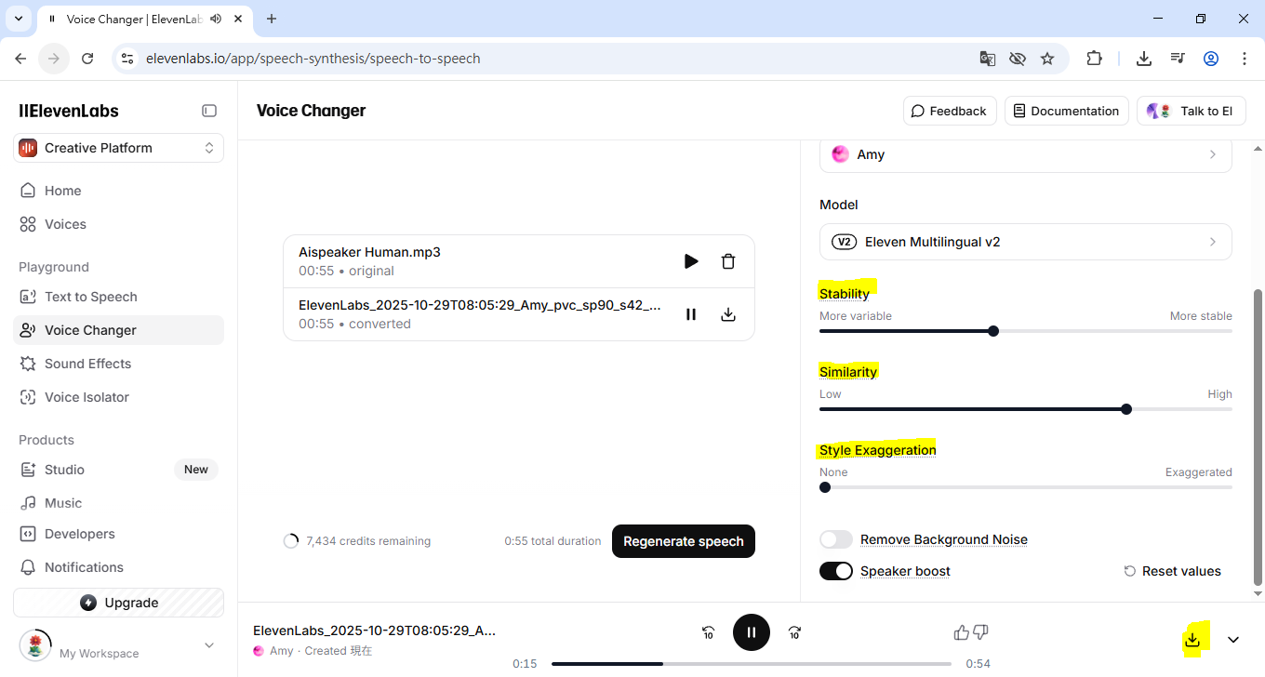
Task: Rewind 10 seconds in player
Action: (708, 632)
